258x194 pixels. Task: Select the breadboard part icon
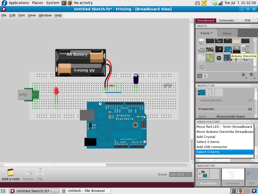[x=201, y=58]
